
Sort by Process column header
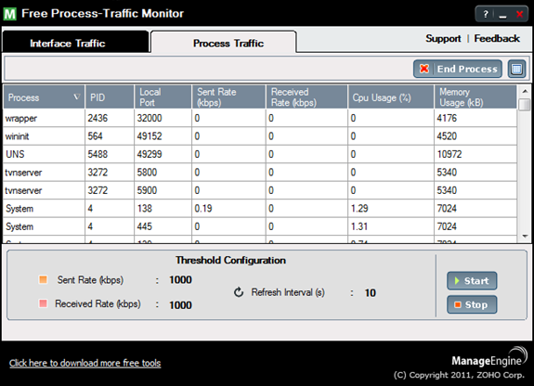[x=44, y=97]
